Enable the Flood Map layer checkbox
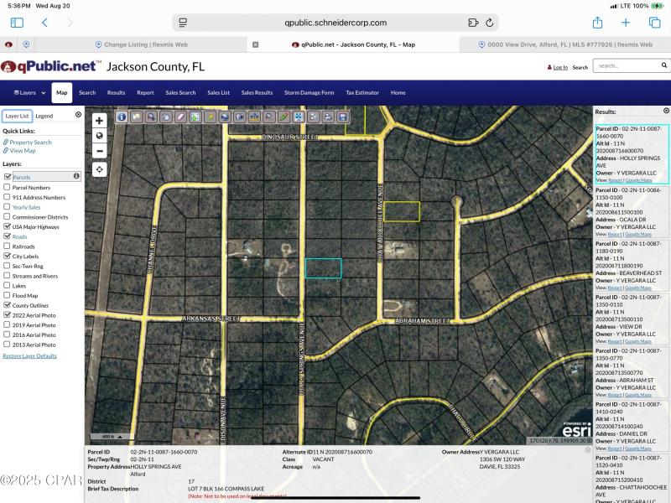Viewport: 671px width, 503px height. [7, 295]
